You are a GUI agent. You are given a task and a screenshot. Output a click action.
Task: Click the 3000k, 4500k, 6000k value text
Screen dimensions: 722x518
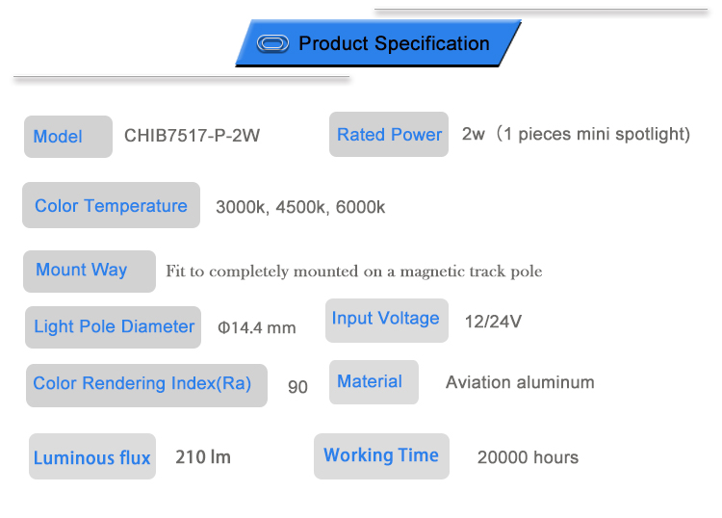pyautogui.click(x=300, y=207)
